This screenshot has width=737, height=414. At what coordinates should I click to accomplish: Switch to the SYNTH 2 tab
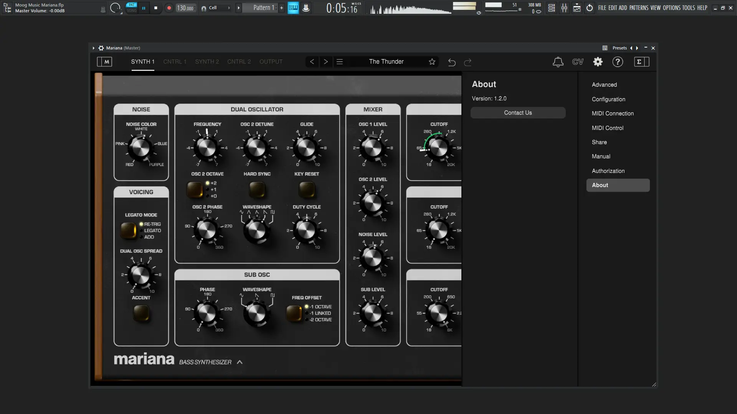click(207, 62)
